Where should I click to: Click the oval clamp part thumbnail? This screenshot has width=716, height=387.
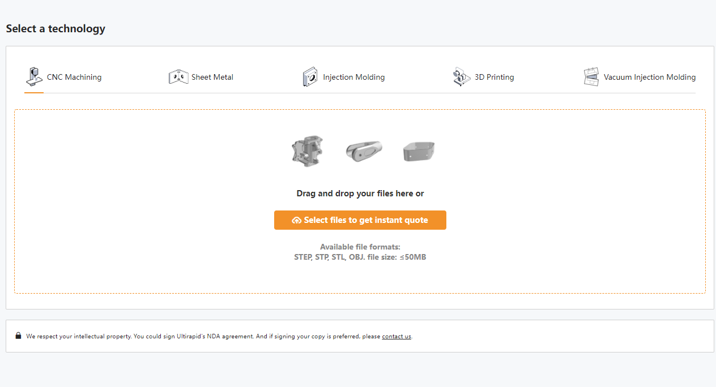[364, 150]
